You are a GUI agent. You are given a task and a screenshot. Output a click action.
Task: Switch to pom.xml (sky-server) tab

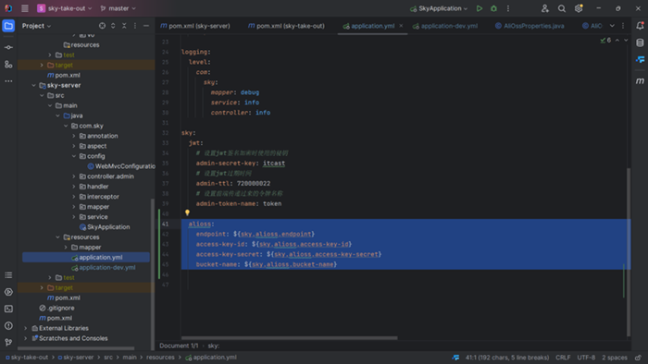tap(195, 26)
